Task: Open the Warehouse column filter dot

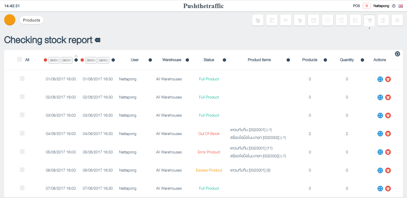Action: point(187,60)
